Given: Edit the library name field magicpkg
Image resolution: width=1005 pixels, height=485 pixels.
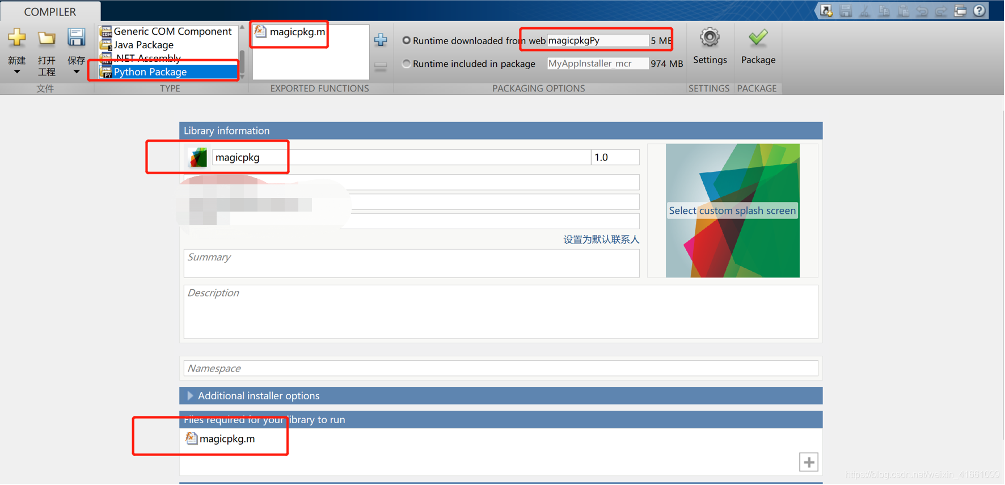Looking at the screenshot, I should click(x=402, y=157).
